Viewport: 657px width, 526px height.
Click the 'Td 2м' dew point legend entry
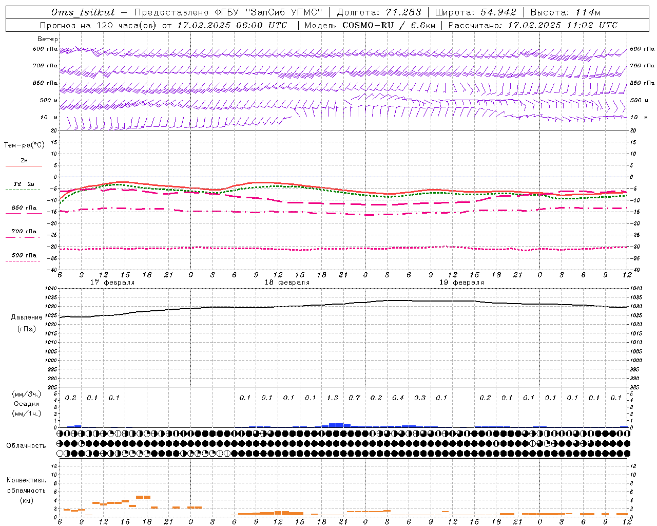(24, 184)
